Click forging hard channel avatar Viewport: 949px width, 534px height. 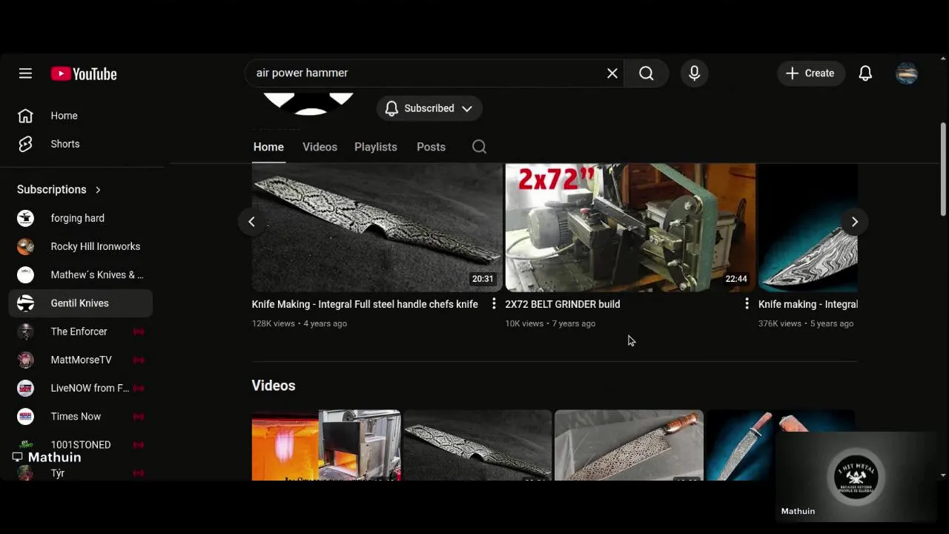click(25, 218)
